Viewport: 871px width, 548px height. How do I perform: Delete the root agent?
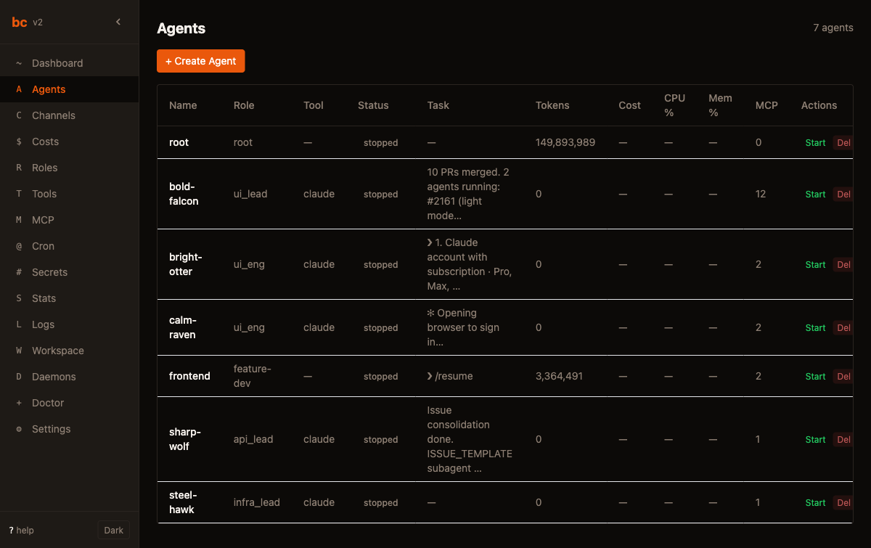843,143
